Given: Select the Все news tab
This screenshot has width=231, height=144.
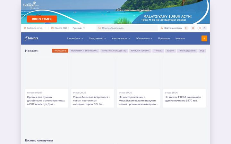Looking at the screenshot, I should pos(202,51).
